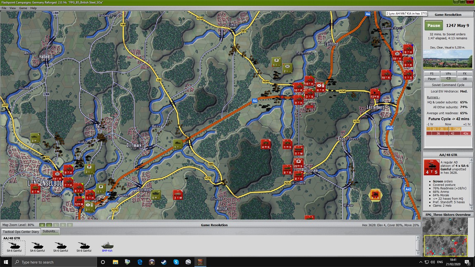Viewport: 475px width, 267px height.
Task: Click the orange command cycle timeline bar
Action: point(444,129)
